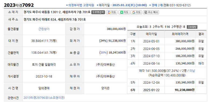The height and width of the screenshot is (102, 208).
Task: Click land share 38.846㎡(11.75평) cell
Action: coord(44,41)
